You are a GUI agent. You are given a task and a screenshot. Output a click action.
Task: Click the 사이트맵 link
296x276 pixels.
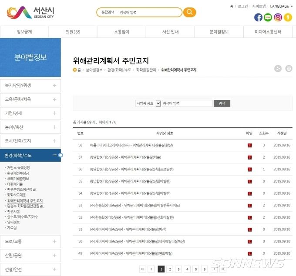point(259,6)
